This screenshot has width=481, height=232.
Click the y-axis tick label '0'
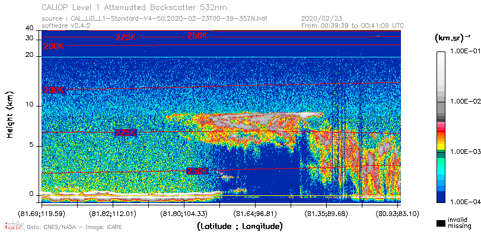(x=31, y=194)
